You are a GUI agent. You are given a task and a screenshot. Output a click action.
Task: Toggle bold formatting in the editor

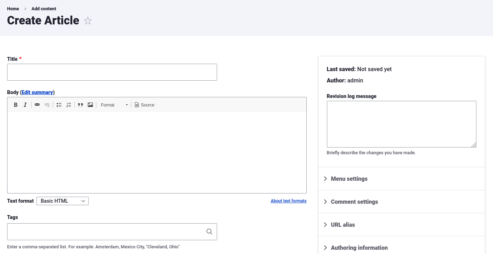tap(16, 105)
